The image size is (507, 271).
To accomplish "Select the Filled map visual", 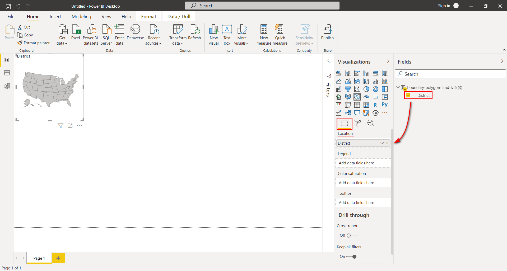I will pyautogui.click(x=348, y=97).
